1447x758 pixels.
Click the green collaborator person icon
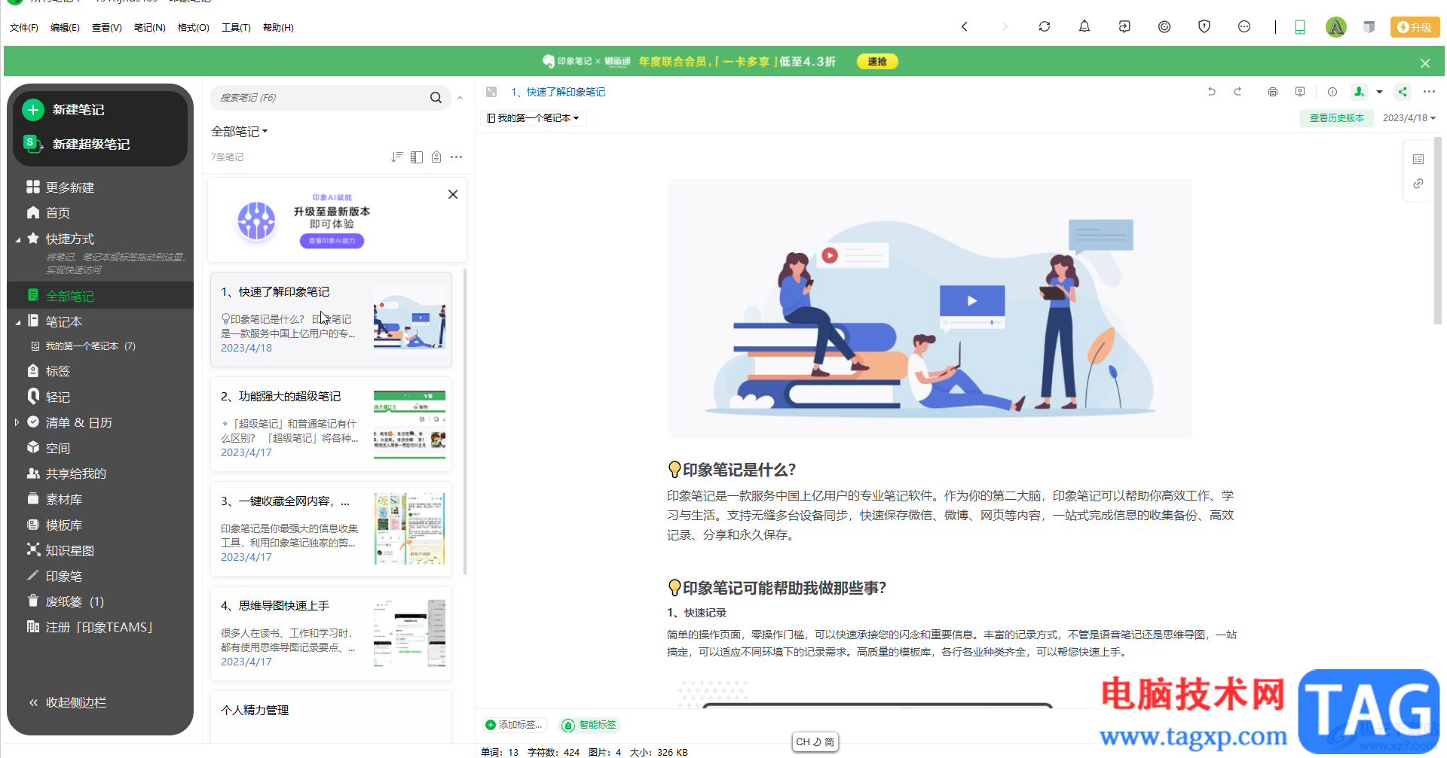pyautogui.click(x=1359, y=92)
